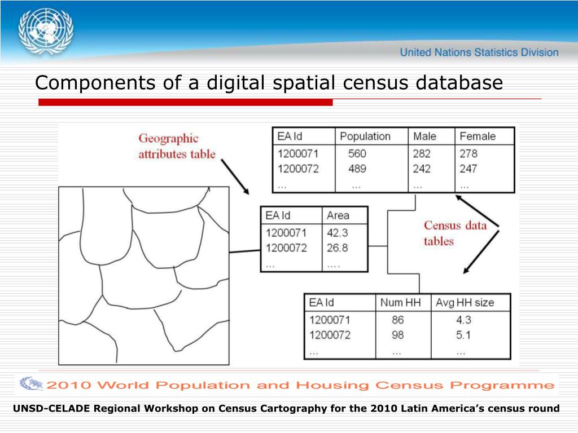Click the 'Male' column header
Image resolution: width=578 pixels, height=433 pixels.
[424, 136]
